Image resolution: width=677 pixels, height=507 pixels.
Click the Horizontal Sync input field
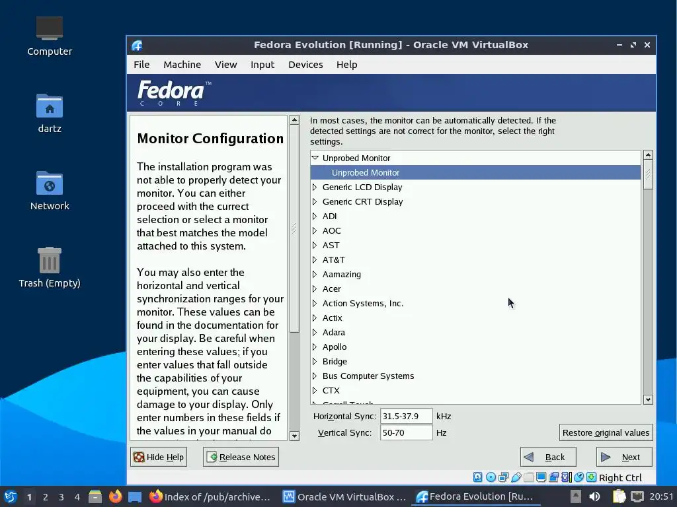point(407,417)
